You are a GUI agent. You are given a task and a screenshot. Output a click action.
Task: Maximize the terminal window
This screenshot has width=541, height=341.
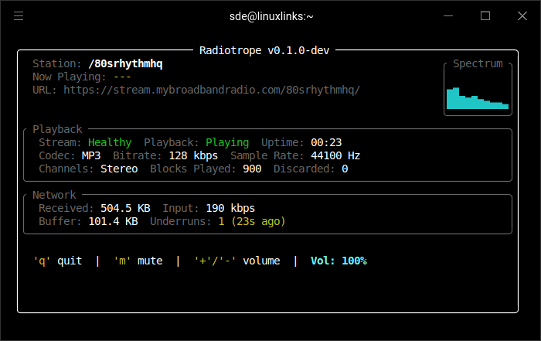point(485,16)
